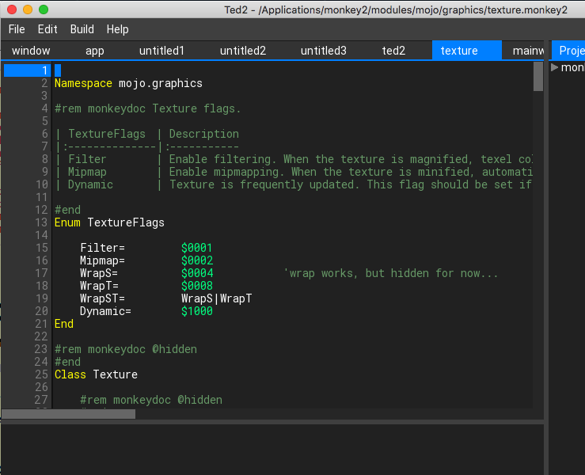585x475 pixels.
Task: Select the untitled1 document tab
Action: (x=161, y=51)
